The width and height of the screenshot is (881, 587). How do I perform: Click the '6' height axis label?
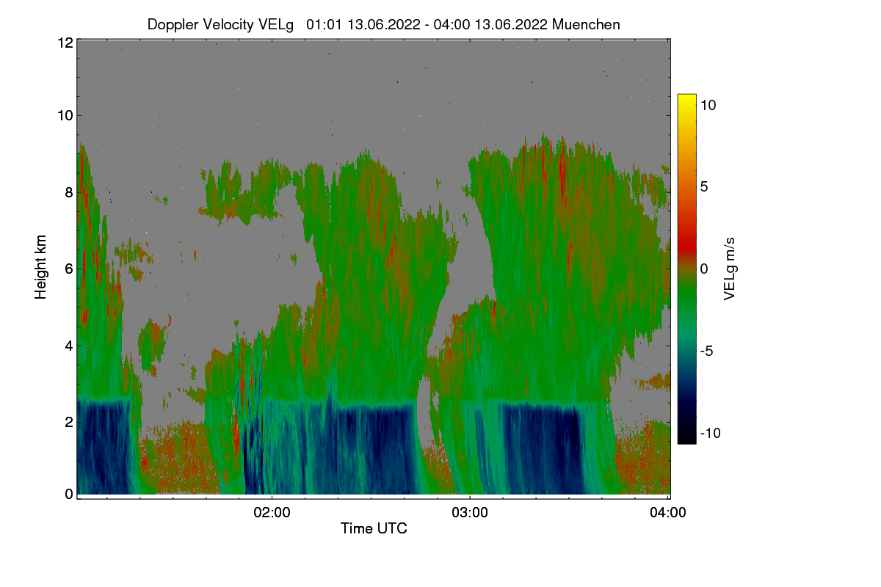click(69, 269)
